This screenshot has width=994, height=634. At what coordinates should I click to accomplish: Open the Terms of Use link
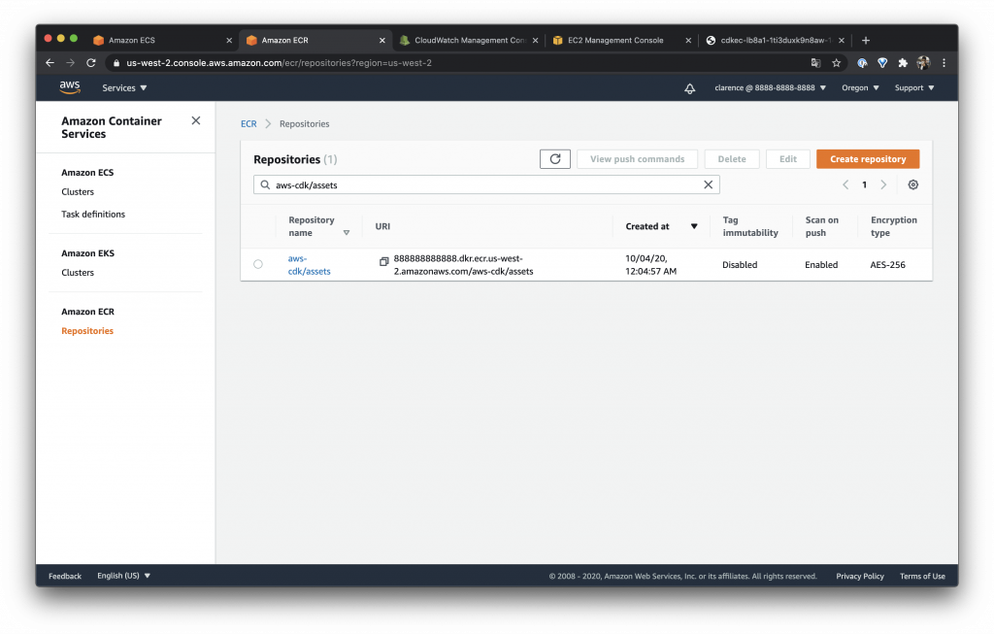tap(922, 576)
